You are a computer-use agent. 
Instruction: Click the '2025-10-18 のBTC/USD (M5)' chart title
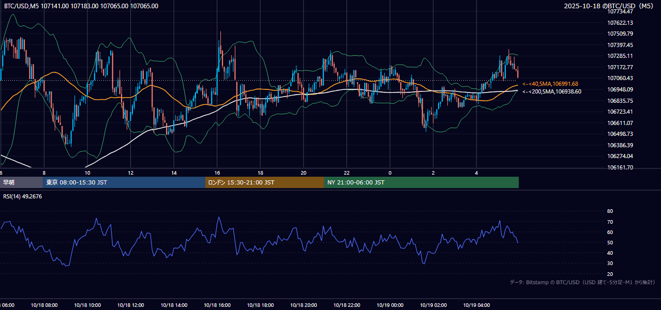point(609,6)
